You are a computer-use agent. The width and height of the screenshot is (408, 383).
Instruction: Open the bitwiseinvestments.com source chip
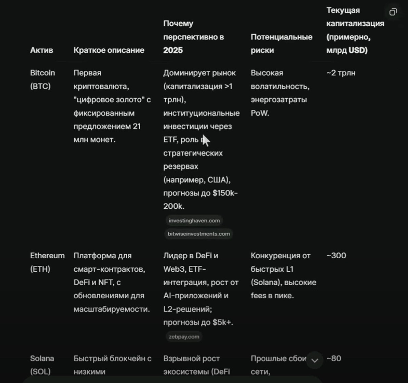point(199,234)
